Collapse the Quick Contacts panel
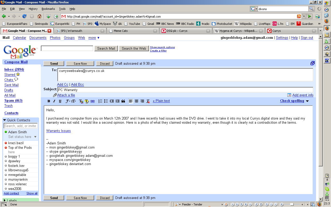Screen dimensions: 331x207 tap(4, 120)
